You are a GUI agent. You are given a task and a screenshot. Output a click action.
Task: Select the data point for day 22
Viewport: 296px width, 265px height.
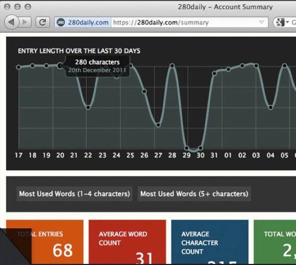pos(88,108)
